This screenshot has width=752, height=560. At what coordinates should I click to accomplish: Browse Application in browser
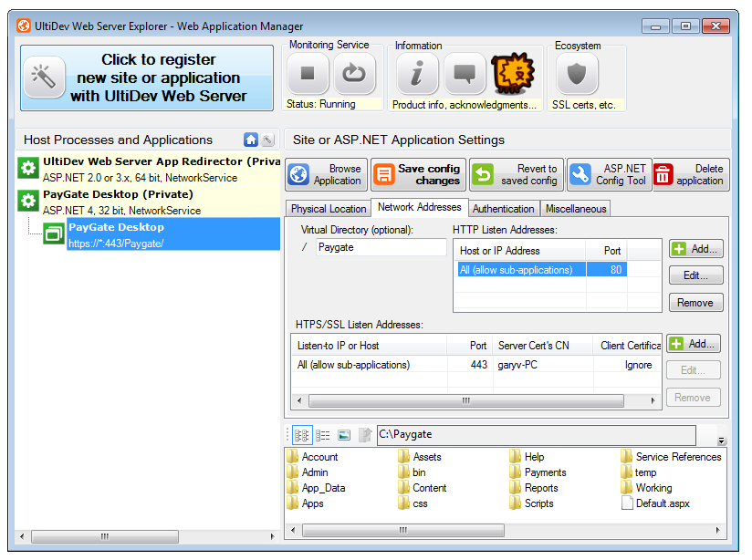(x=327, y=174)
